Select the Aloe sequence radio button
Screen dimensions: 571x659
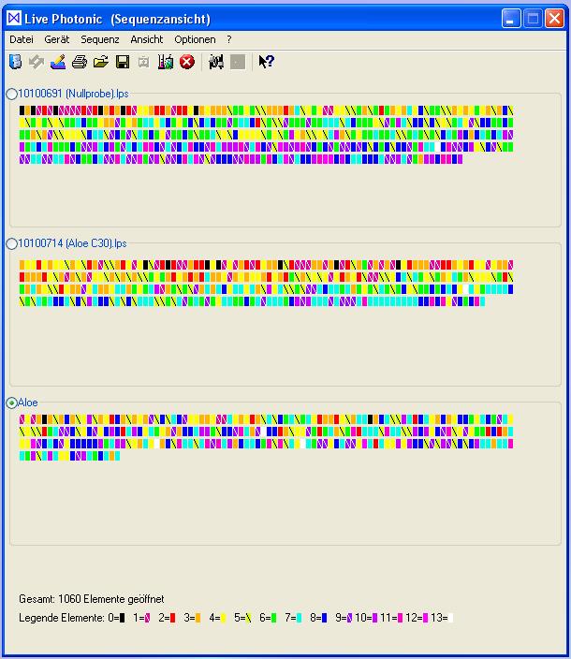point(12,403)
